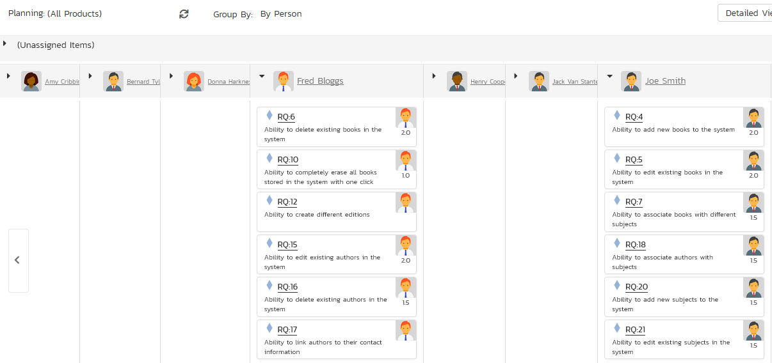The height and width of the screenshot is (363, 772).
Task: Click Joe Smith avatar on the RQ:4 card
Action: (753, 118)
